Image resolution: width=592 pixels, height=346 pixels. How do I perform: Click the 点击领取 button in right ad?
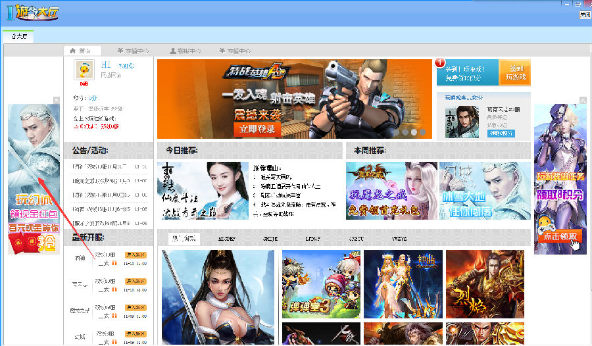(560, 236)
